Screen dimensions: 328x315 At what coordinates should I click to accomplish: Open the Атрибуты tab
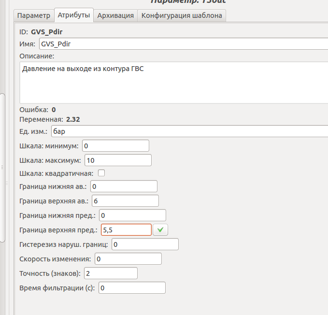73,15
